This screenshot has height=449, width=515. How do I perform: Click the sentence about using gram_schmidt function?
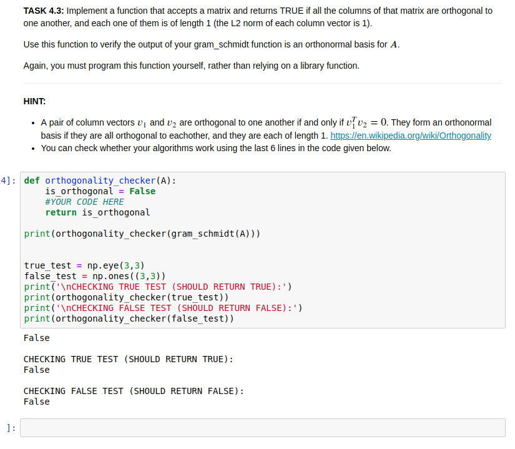point(212,44)
